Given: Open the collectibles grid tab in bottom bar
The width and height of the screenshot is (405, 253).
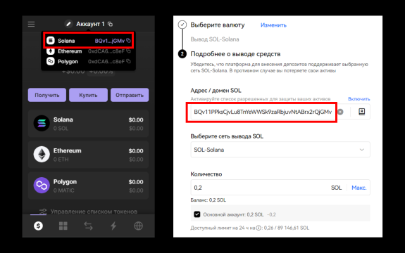Looking at the screenshot, I should [x=63, y=226].
